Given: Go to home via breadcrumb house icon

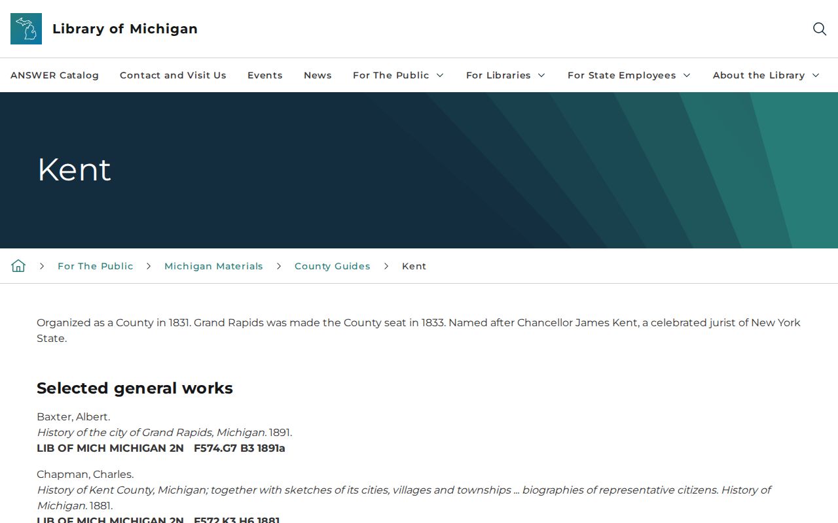Looking at the screenshot, I should pos(18,265).
